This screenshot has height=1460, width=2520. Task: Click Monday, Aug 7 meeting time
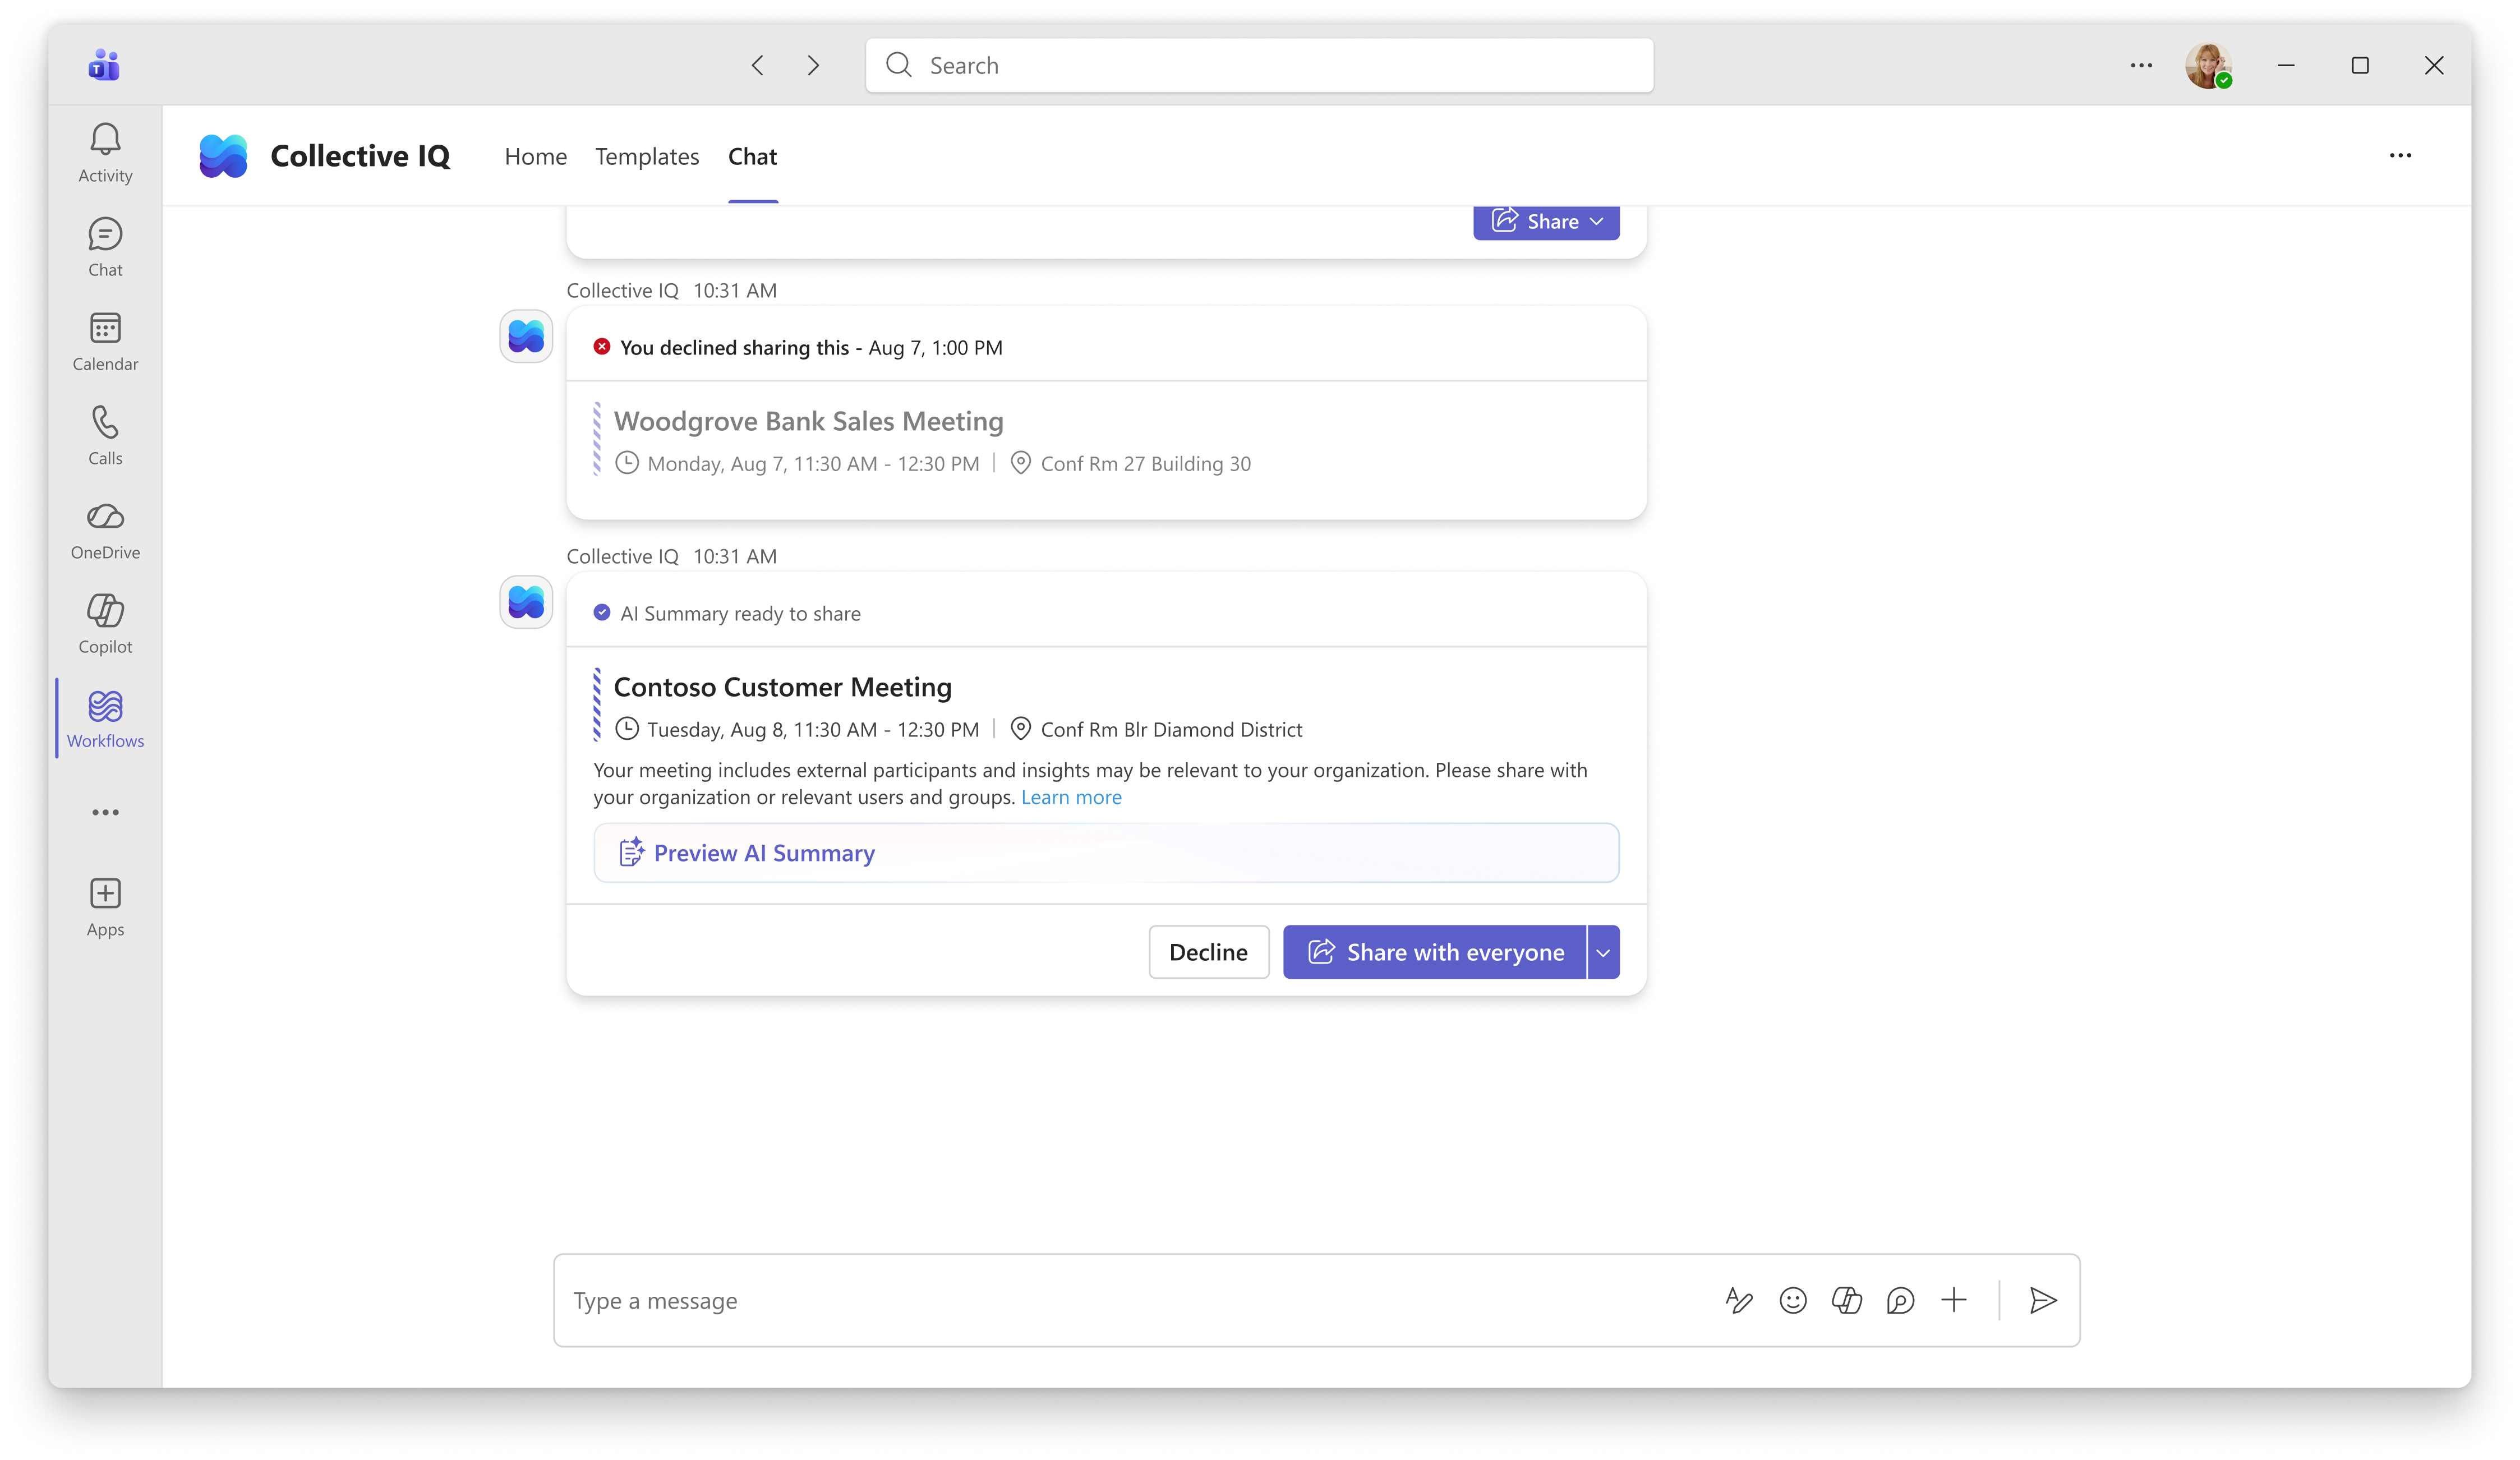813,463
